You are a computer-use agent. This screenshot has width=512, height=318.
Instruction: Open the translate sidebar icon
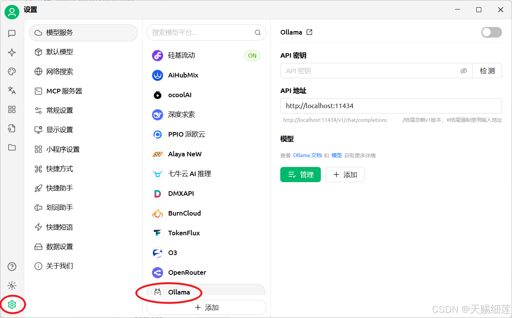pyautogui.click(x=12, y=90)
